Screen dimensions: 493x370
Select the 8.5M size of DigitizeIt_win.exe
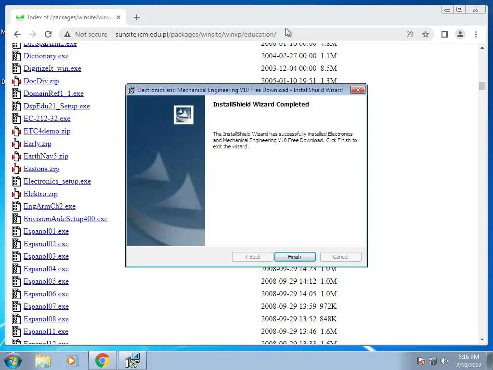pos(328,68)
